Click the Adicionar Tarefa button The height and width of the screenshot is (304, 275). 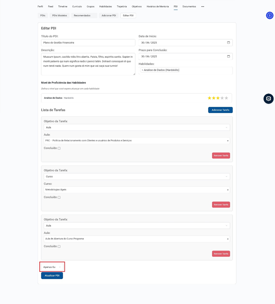coord(220,110)
